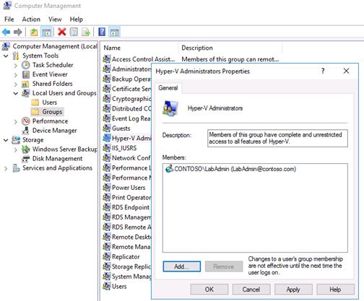Click into the Description text field

(277, 138)
